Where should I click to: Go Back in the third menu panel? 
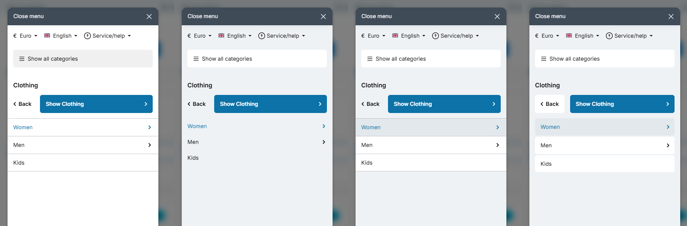370,104
